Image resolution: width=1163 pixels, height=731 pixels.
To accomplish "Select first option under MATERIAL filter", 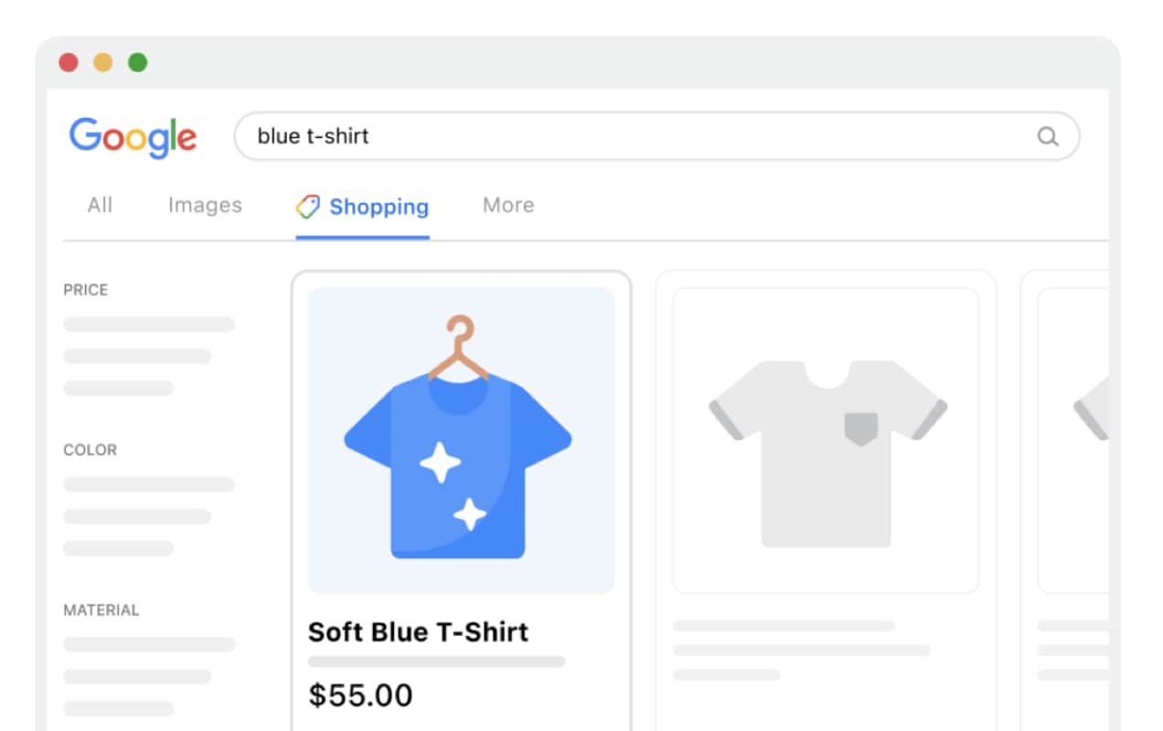I will 149,644.
